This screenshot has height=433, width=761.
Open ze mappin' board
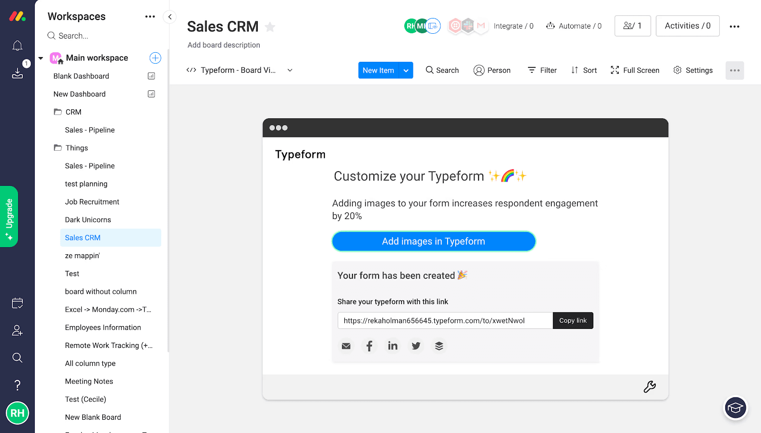pyautogui.click(x=82, y=256)
